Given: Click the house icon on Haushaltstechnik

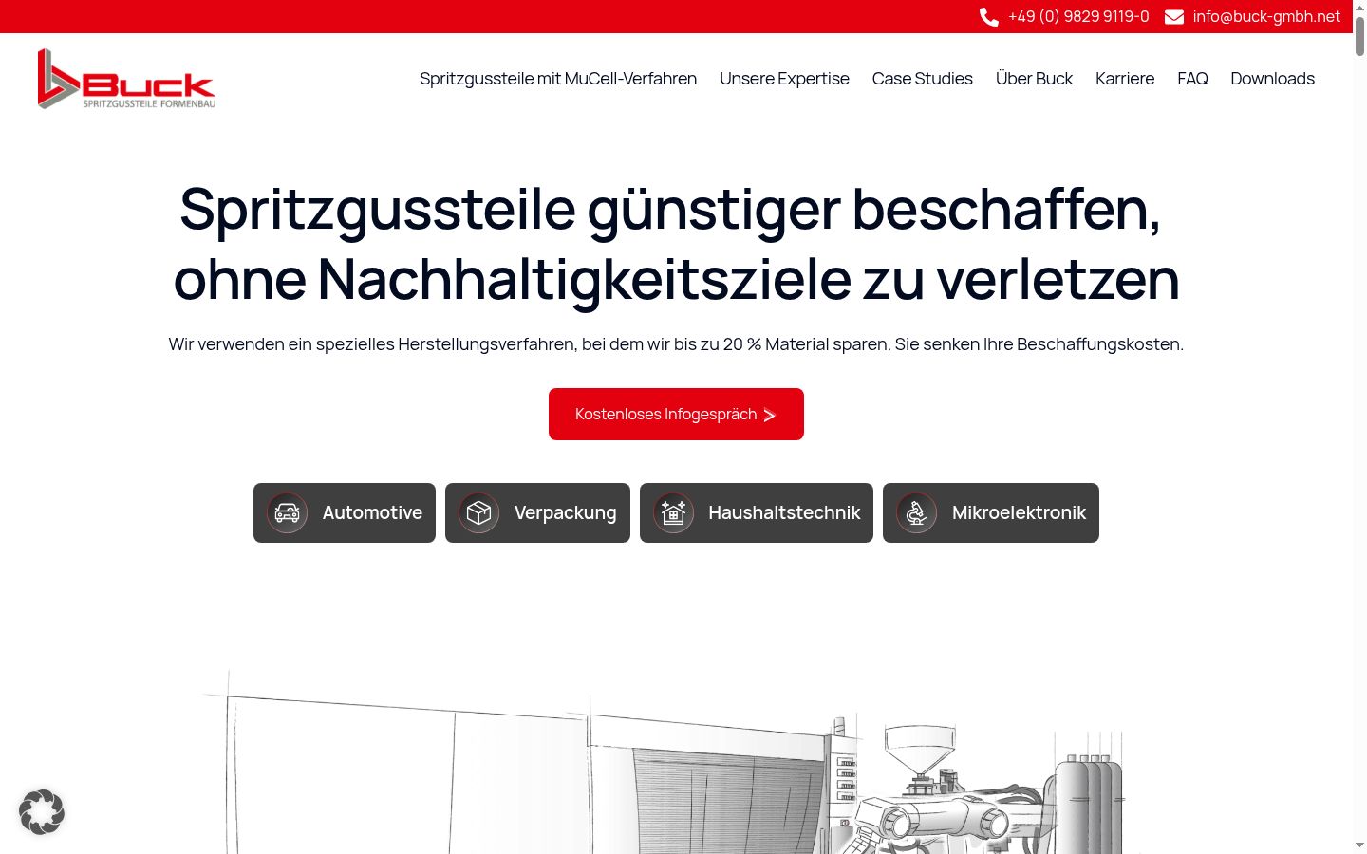Looking at the screenshot, I should [673, 513].
